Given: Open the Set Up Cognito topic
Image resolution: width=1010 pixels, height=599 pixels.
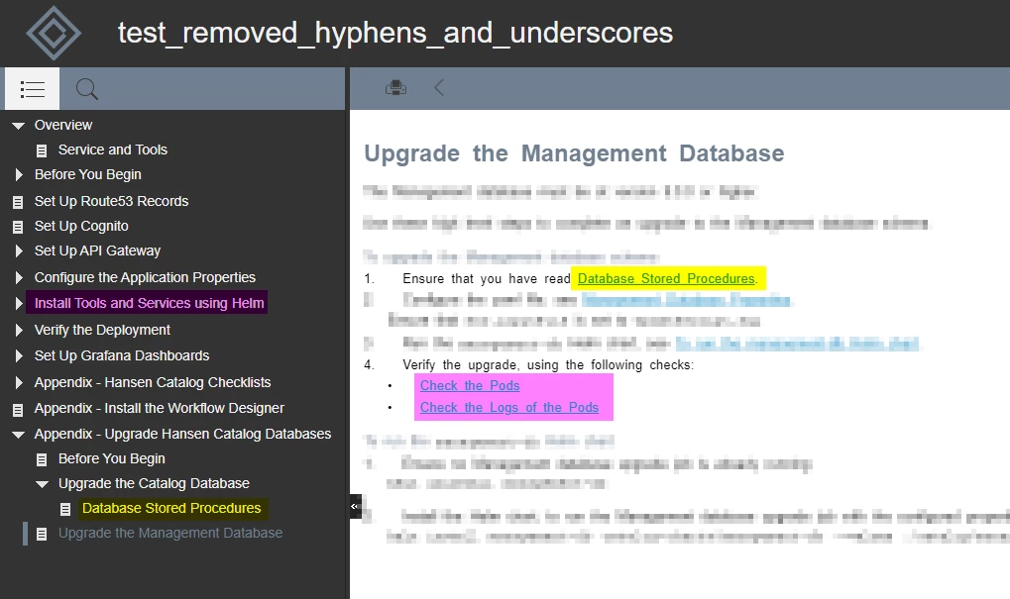Looking at the screenshot, I should point(81,226).
